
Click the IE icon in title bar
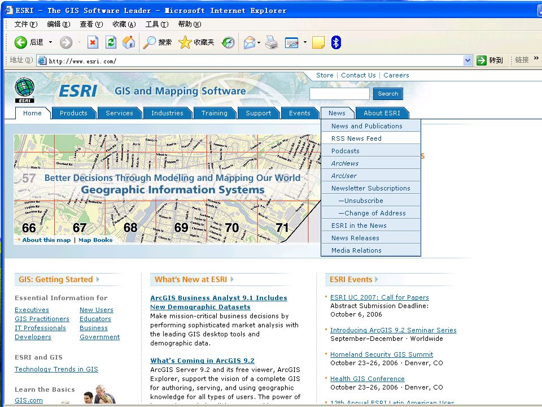pyautogui.click(x=8, y=10)
